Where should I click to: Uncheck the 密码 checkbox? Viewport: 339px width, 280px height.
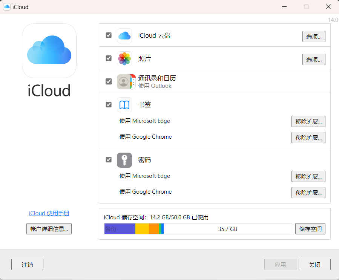pyautogui.click(x=109, y=159)
